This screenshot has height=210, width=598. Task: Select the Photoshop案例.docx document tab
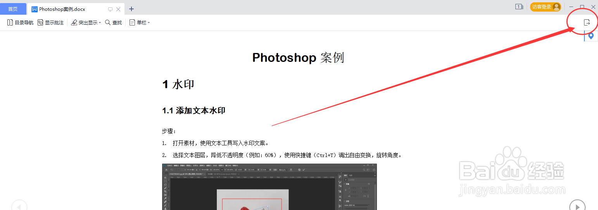(62, 9)
